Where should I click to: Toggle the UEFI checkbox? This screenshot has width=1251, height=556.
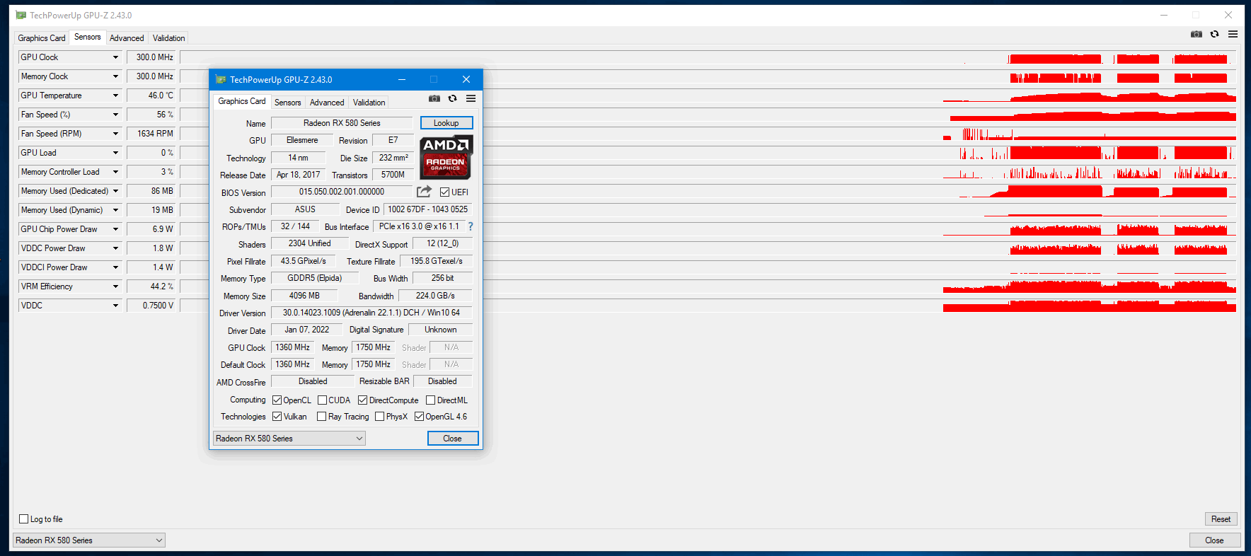point(445,192)
